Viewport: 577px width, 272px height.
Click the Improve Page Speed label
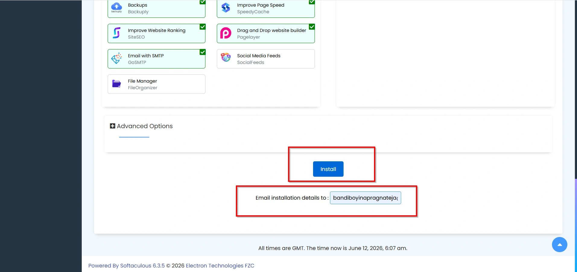261,5
